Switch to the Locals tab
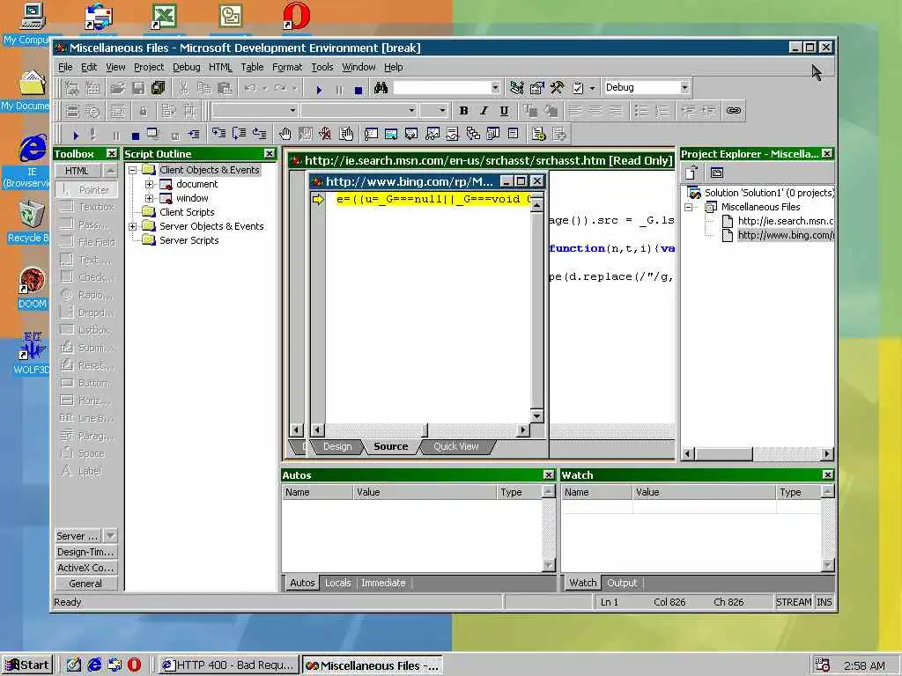 [337, 583]
